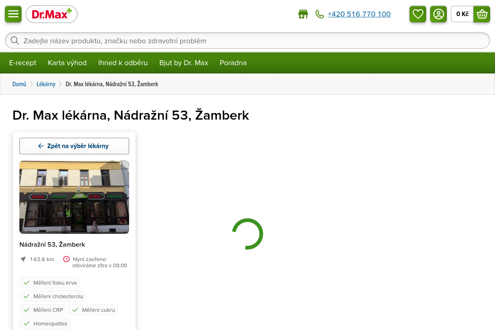Go to Lékárny breadcrumb link
The height and width of the screenshot is (330, 495).
pos(46,84)
